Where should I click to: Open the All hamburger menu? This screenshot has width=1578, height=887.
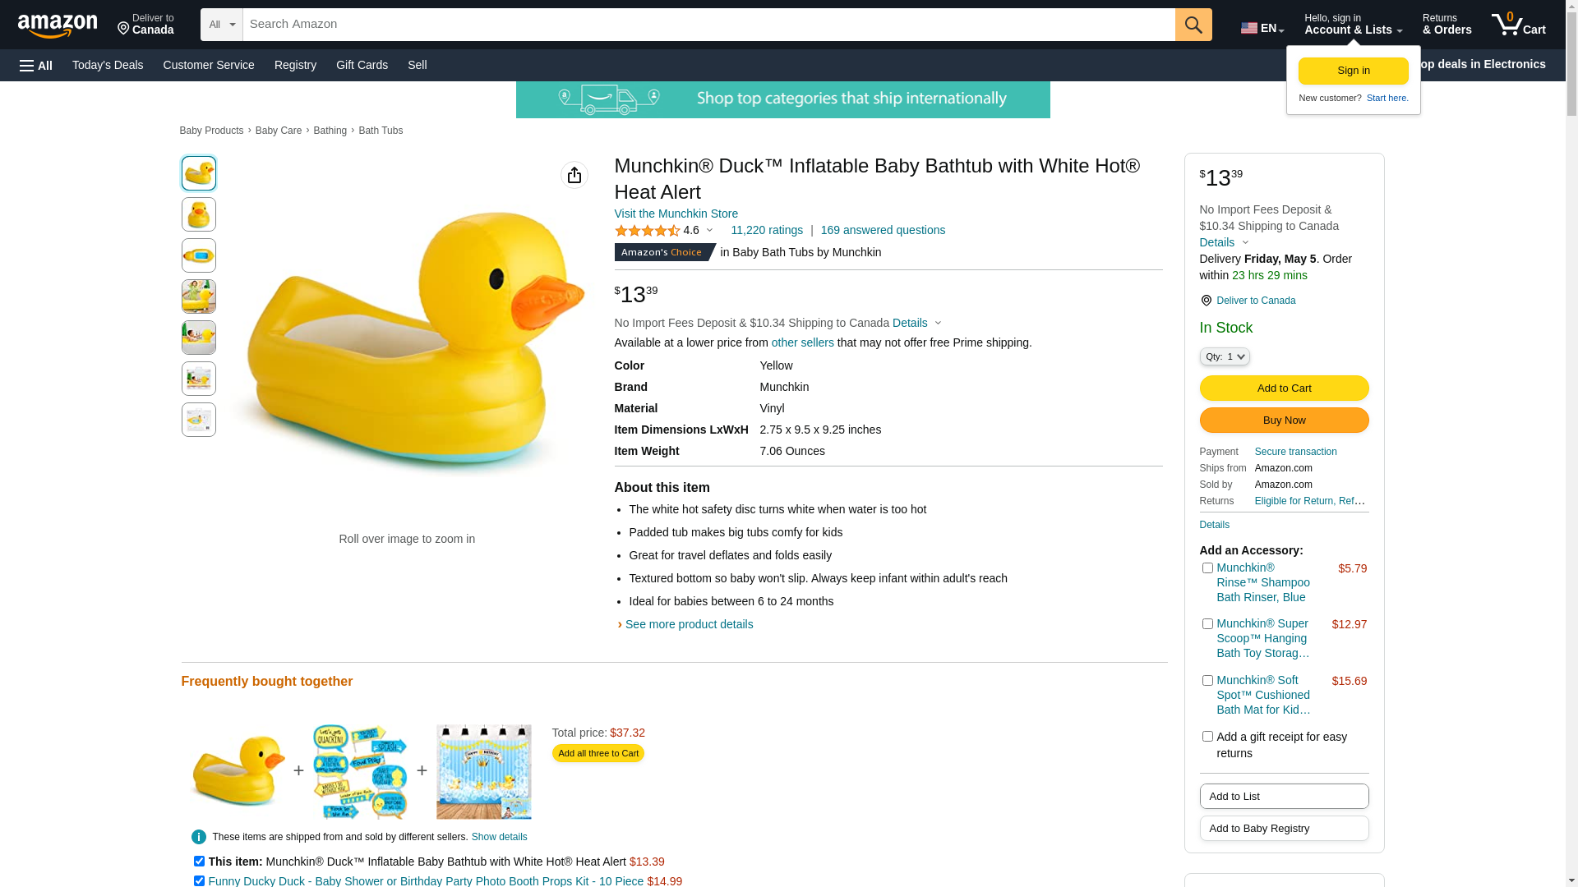coord(36,66)
